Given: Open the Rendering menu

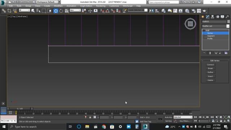Looking at the screenshot, I should 101,6.
